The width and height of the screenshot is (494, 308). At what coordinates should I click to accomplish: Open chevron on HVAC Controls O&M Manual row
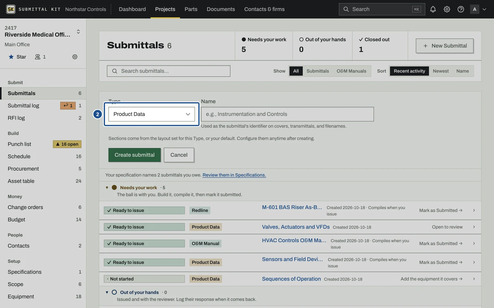[x=474, y=244]
